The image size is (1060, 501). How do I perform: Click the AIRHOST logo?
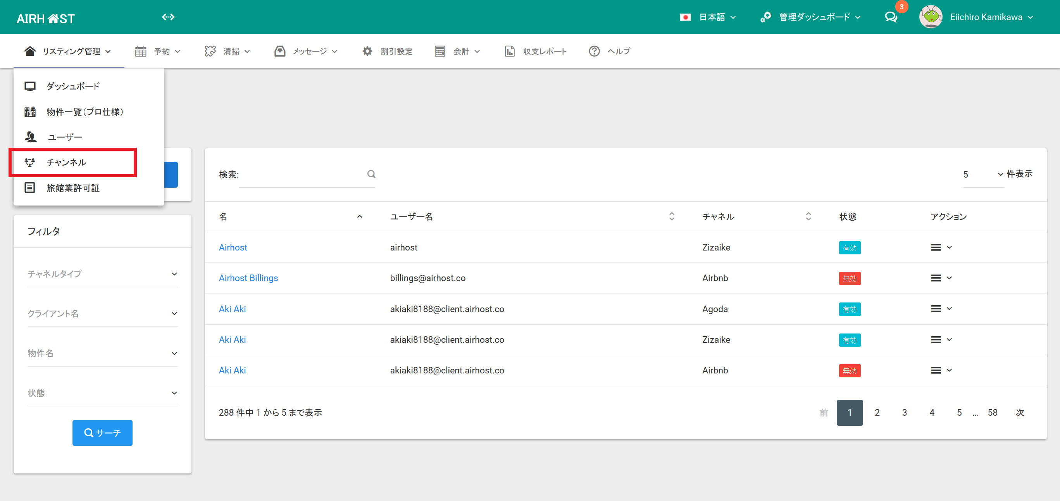point(46,19)
